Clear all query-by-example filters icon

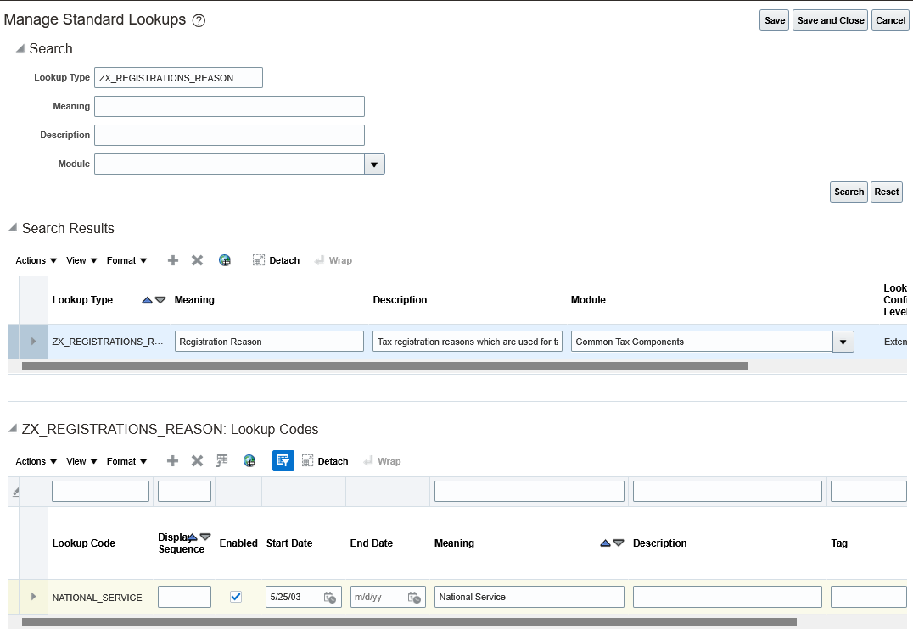[16, 492]
